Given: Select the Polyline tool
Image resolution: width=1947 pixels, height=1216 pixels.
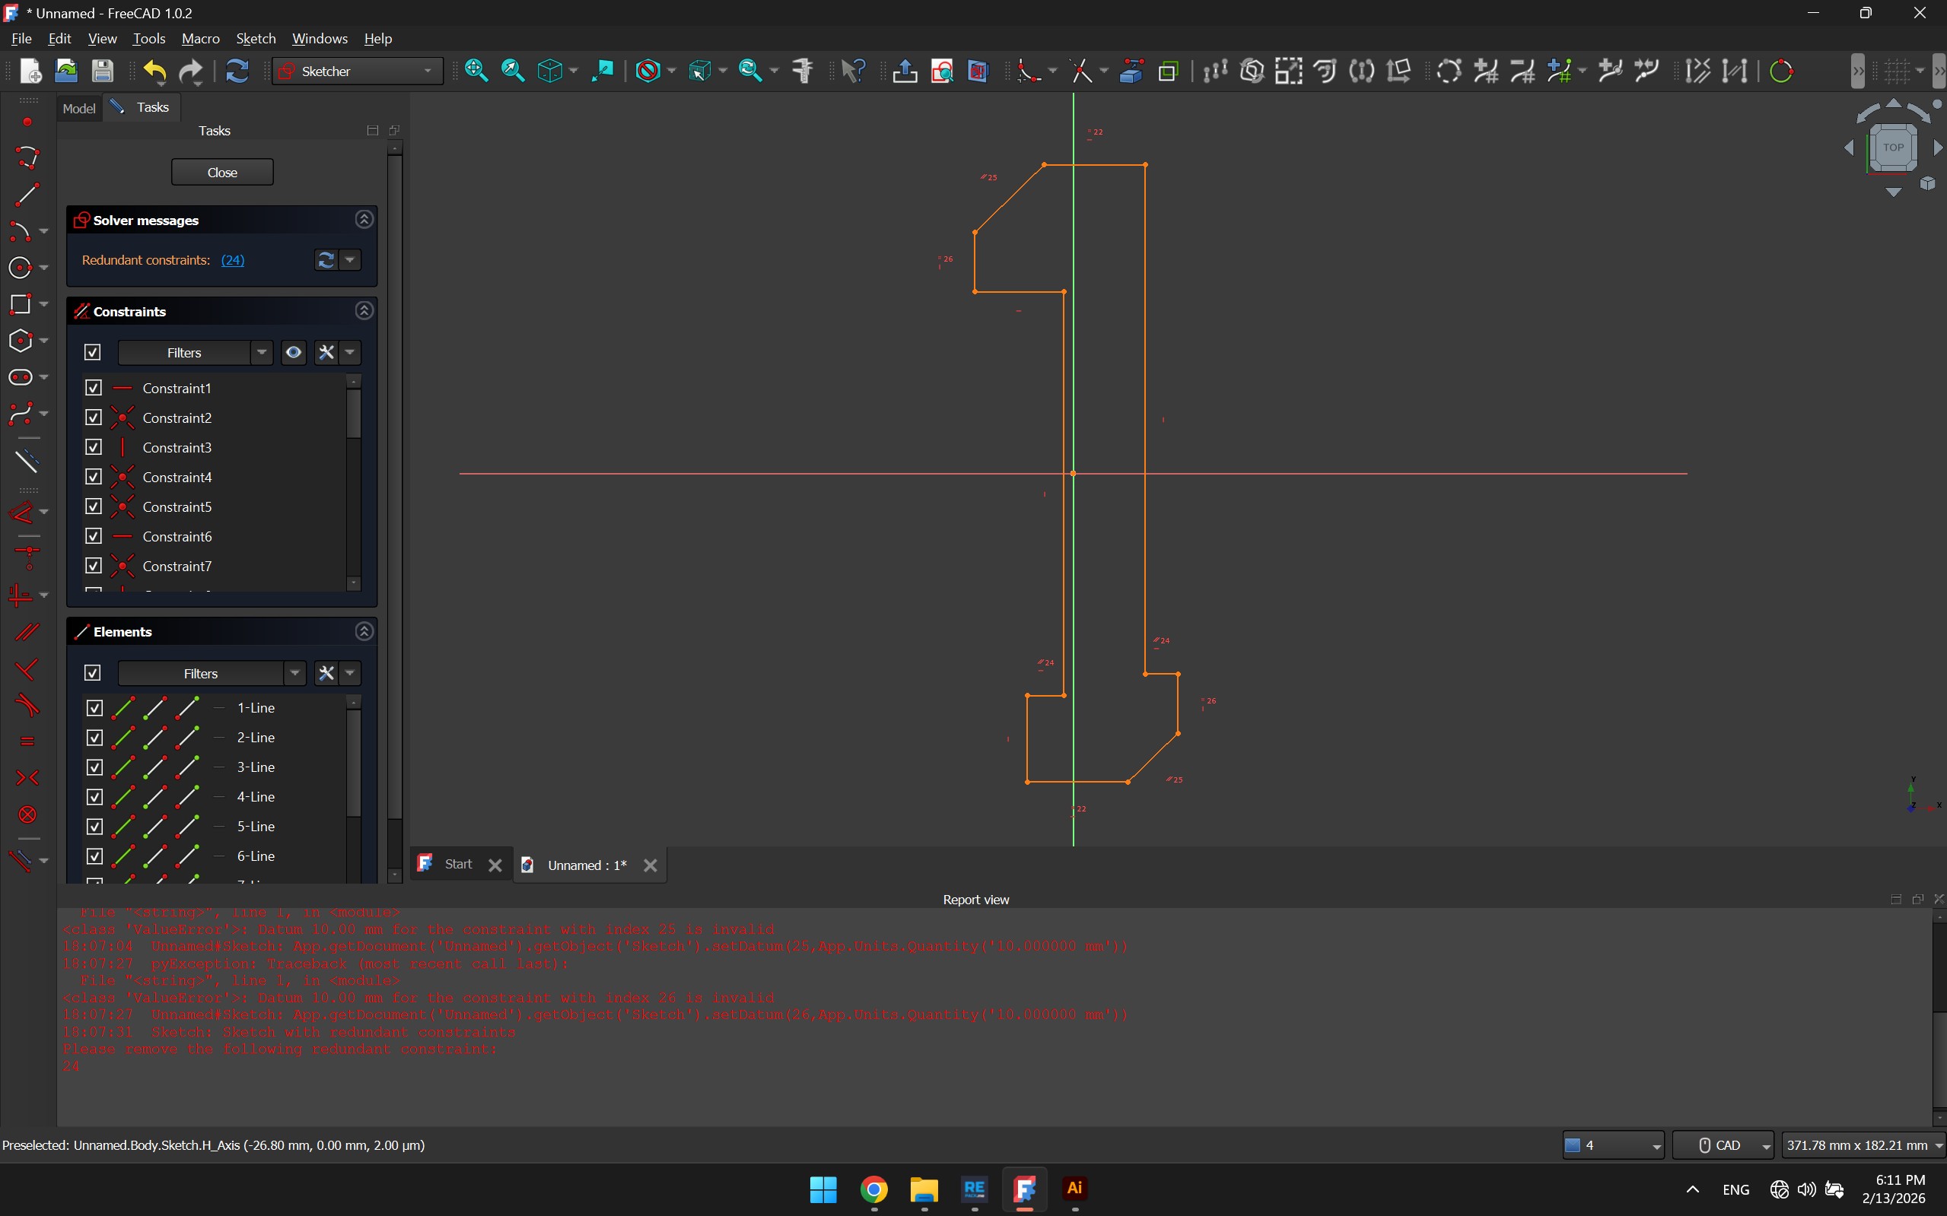Looking at the screenshot, I should 27,157.
